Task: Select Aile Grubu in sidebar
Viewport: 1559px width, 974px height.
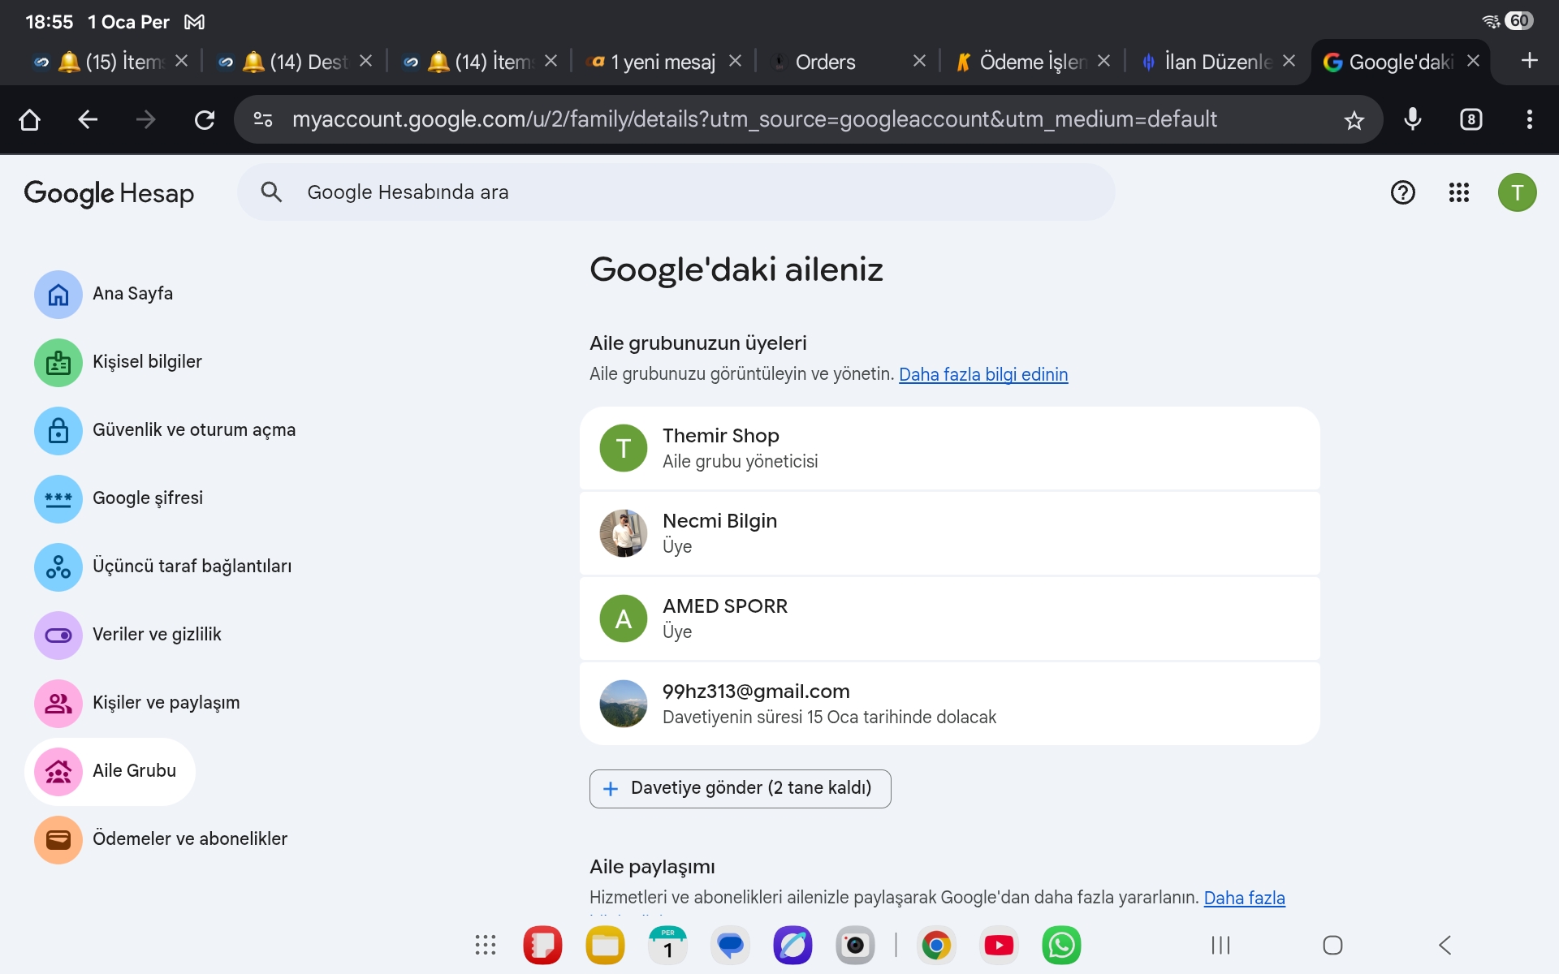Action: pyautogui.click(x=110, y=771)
